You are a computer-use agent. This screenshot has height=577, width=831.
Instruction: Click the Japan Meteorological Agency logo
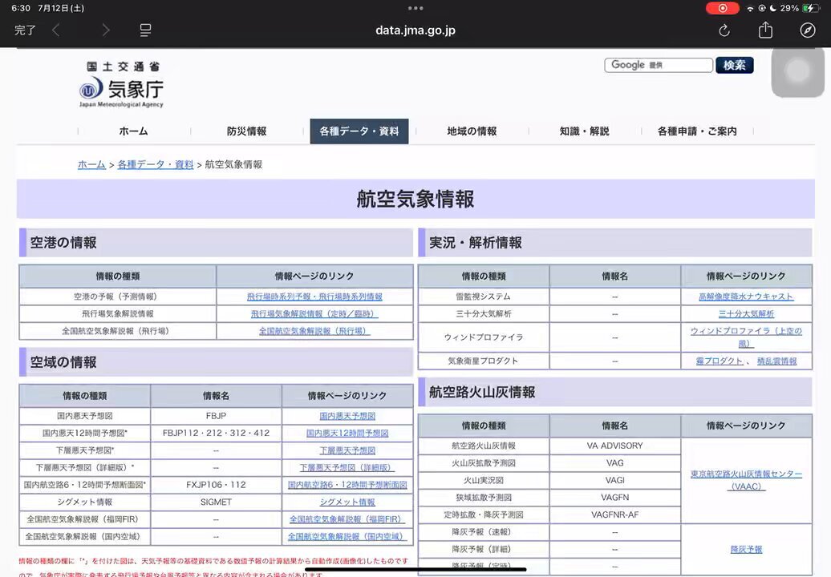(x=121, y=85)
